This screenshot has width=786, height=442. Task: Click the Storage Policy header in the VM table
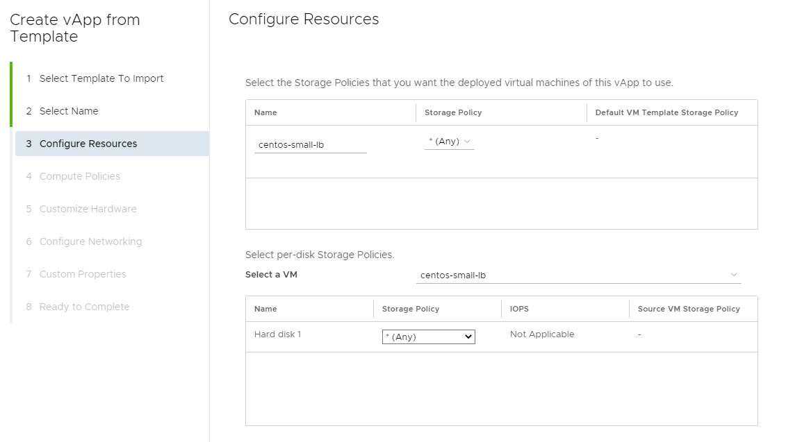click(453, 112)
